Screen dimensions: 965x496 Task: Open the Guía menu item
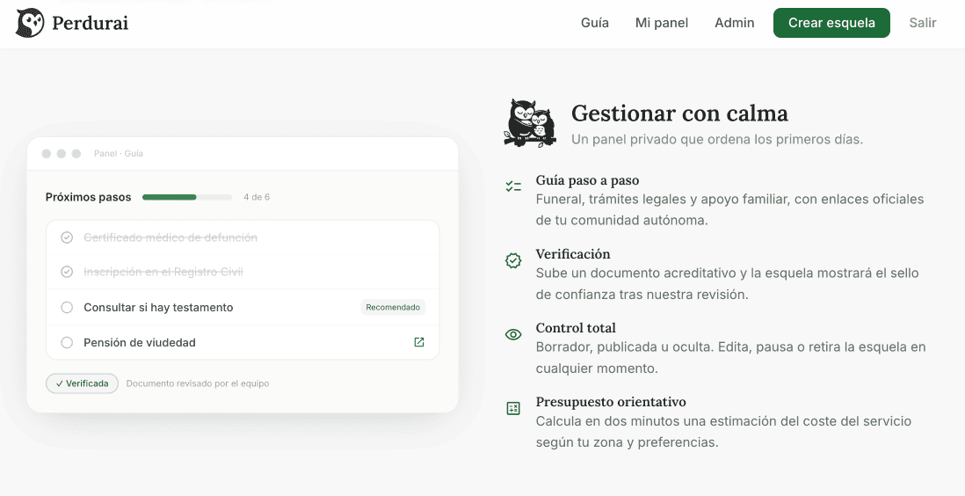594,23
